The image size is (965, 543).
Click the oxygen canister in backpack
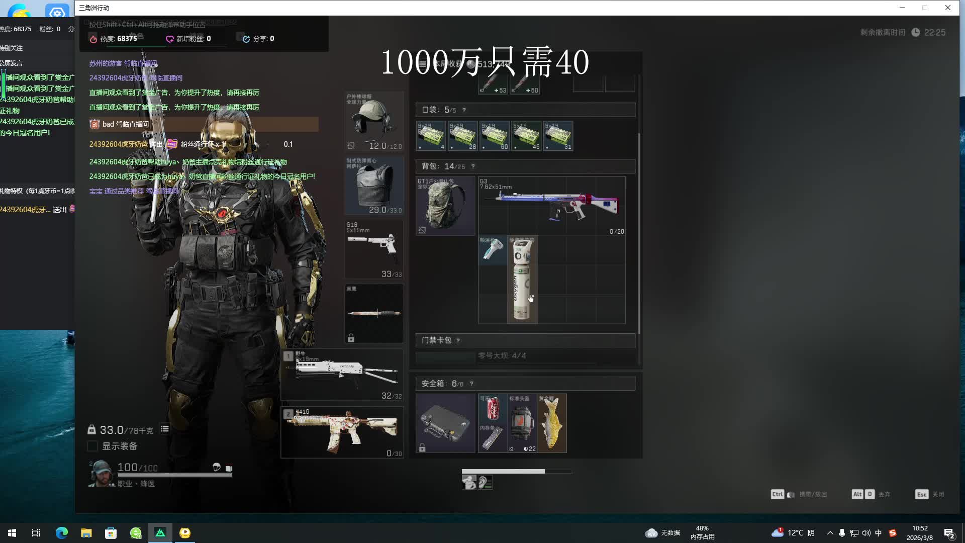tap(522, 280)
